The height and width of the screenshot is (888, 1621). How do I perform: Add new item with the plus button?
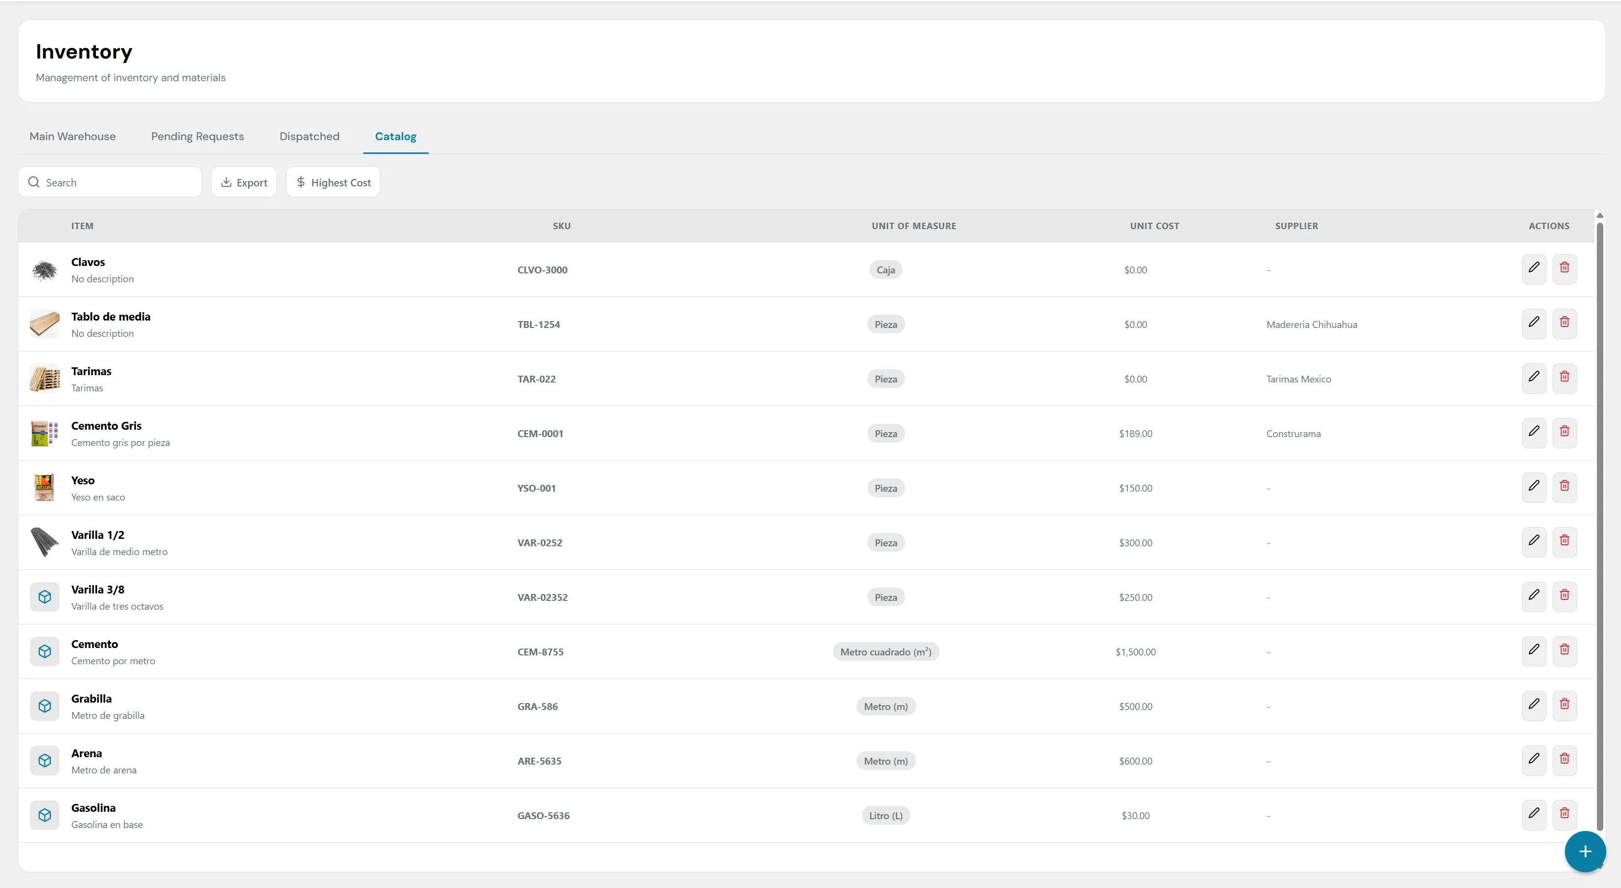[1585, 852]
